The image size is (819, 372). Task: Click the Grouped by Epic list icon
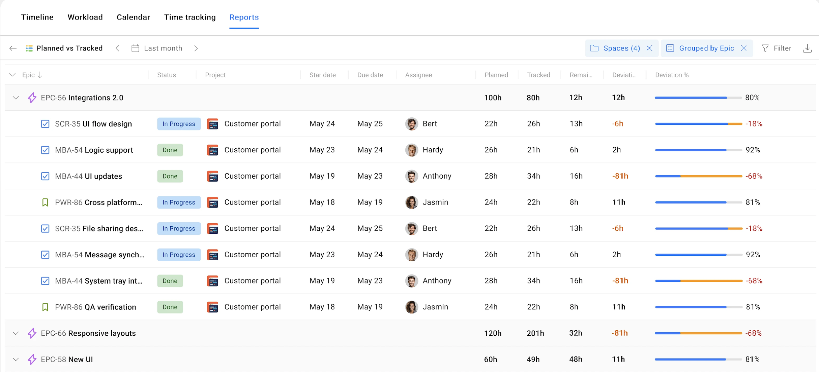pyautogui.click(x=670, y=48)
